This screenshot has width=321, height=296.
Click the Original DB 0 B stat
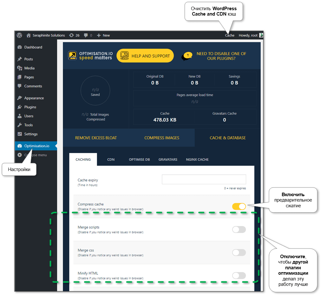155,80
